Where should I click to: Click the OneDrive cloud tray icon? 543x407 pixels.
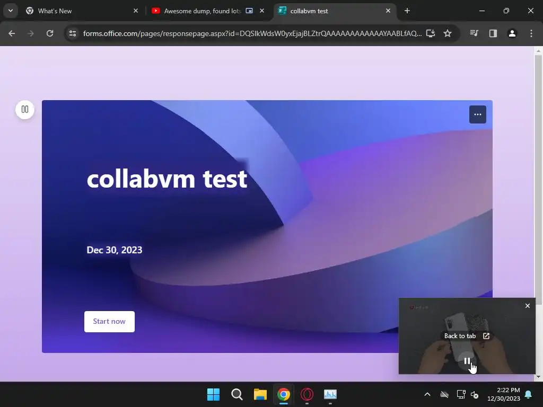[444, 394]
